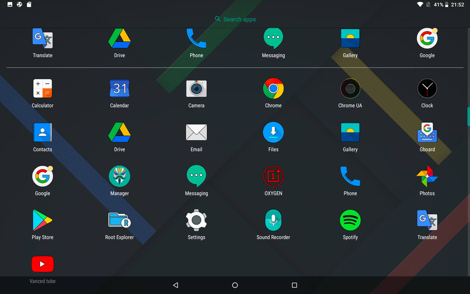Tap the SD card notification icon
The width and height of the screenshot is (470, 294).
[29, 5]
